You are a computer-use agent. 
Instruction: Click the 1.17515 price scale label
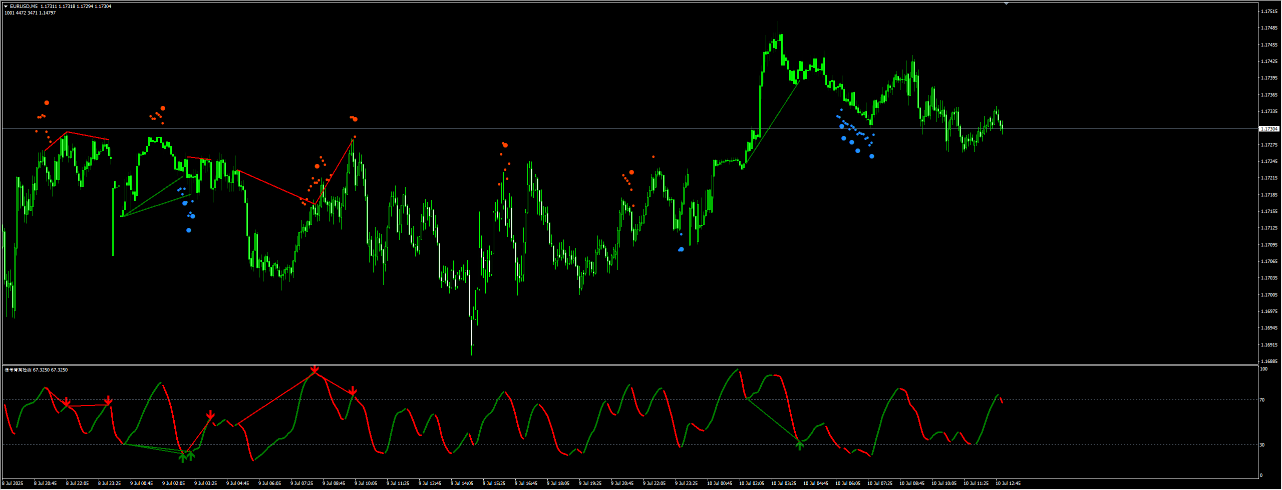(1269, 11)
